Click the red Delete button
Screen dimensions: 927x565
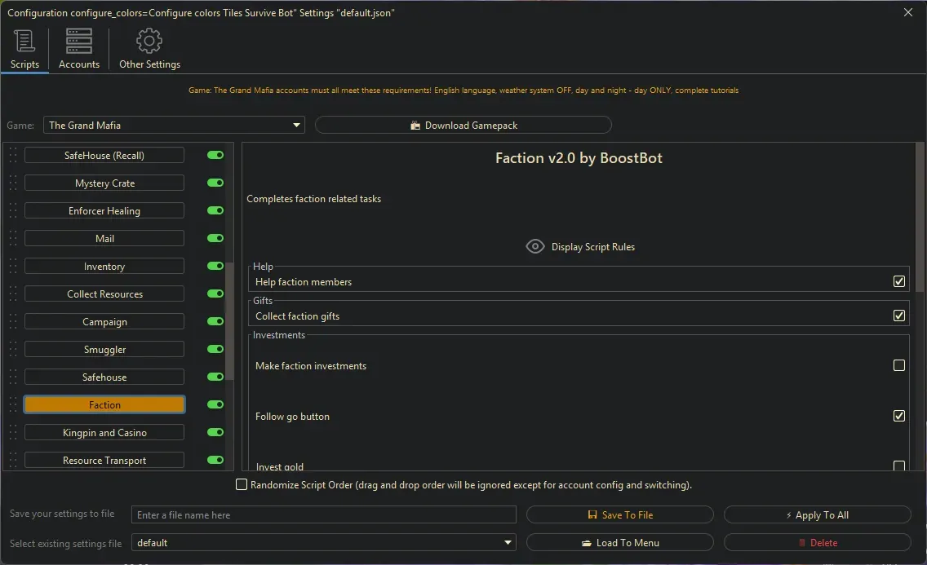point(817,542)
